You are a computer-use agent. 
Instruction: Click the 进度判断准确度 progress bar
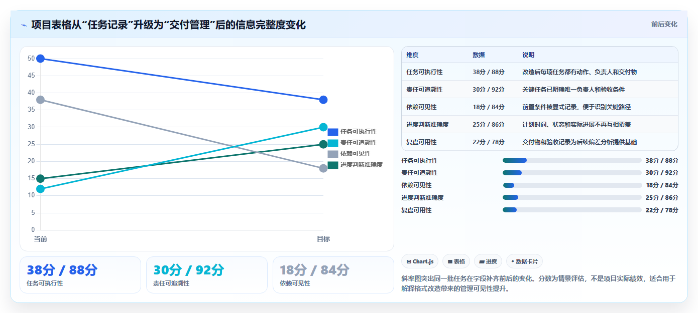point(572,197)
